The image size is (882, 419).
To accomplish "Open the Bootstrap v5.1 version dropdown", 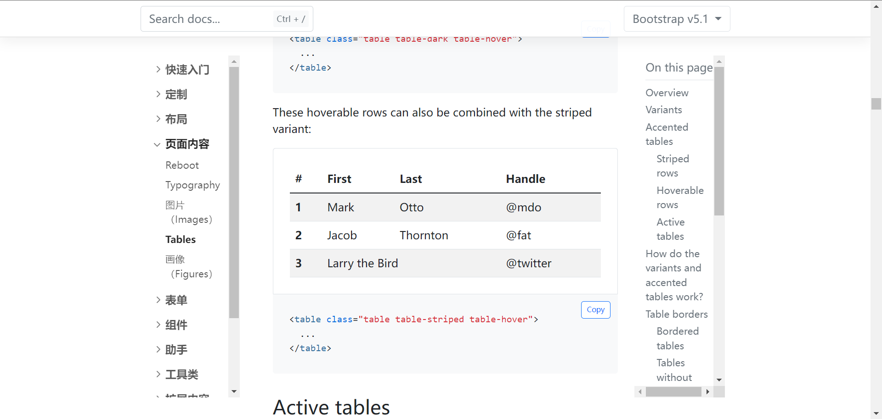I will (x=676, y=19).
